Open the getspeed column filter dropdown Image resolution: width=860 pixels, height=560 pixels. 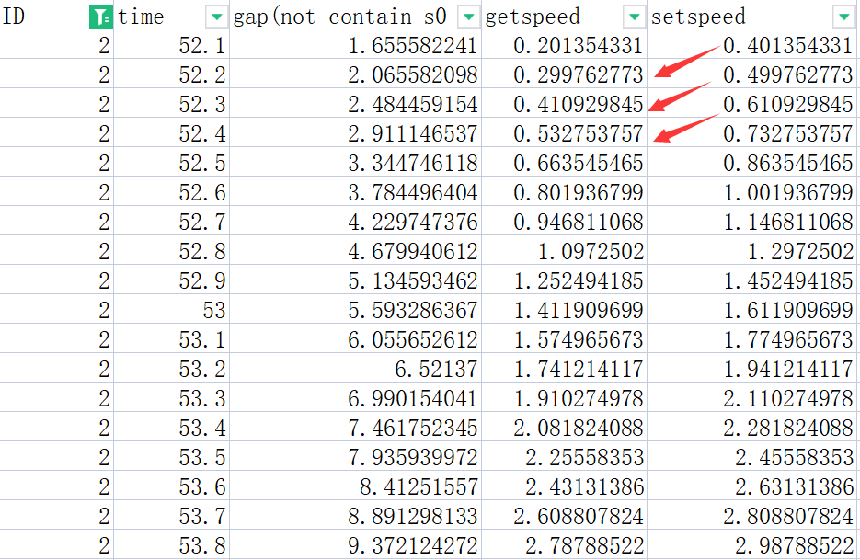point(635,17)
